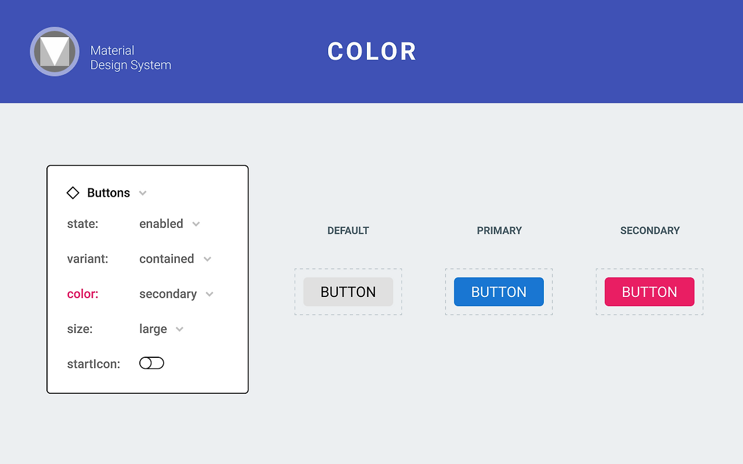Click the red color label in the panel
Image resolution: width=743 pixels, height=464 pixels.
(x=82, y=294)
